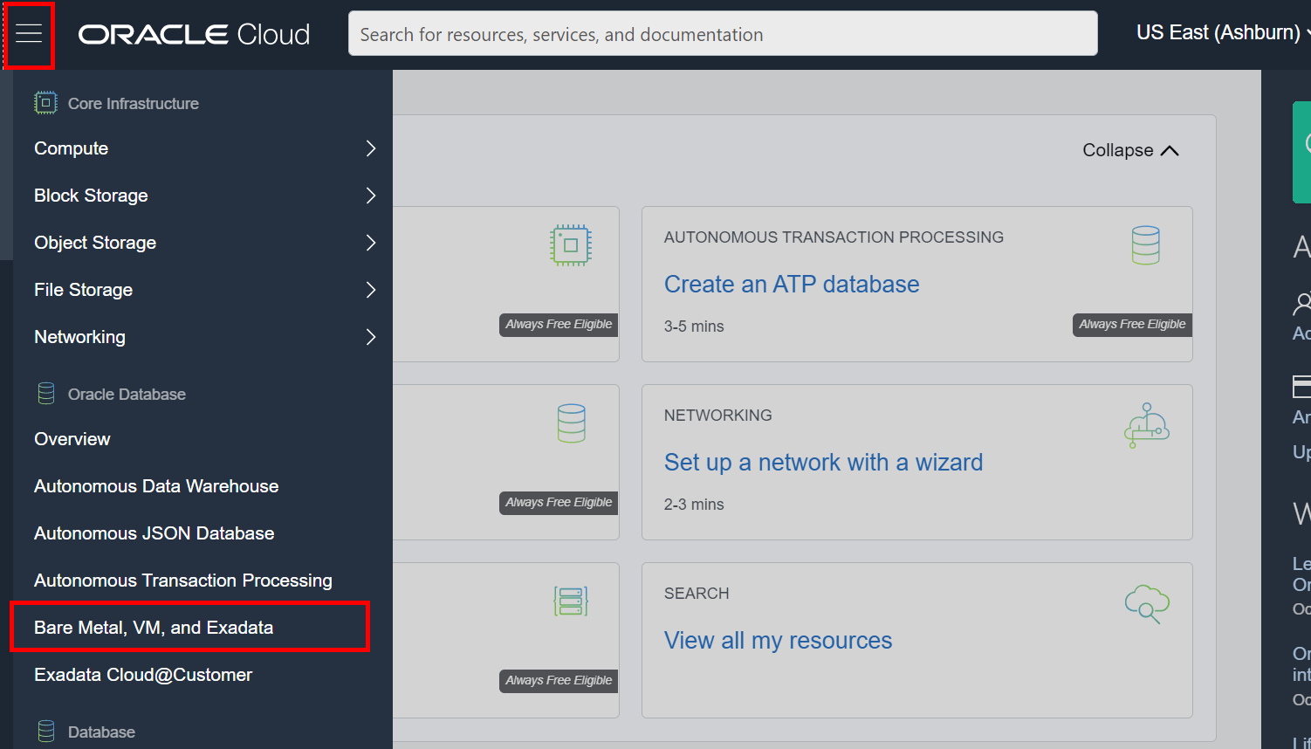The width and height of the screenshot is (1311, 749).
Task: Click the compute chip icon on card
Action: 571,245
